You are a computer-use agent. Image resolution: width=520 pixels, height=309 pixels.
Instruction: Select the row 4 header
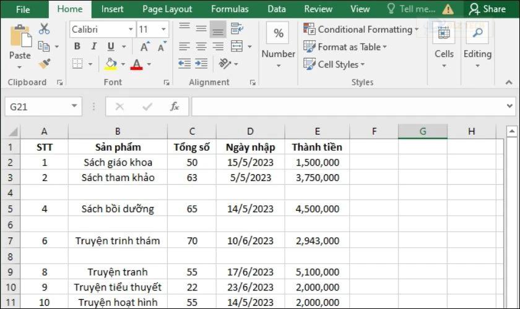point(11,193)
